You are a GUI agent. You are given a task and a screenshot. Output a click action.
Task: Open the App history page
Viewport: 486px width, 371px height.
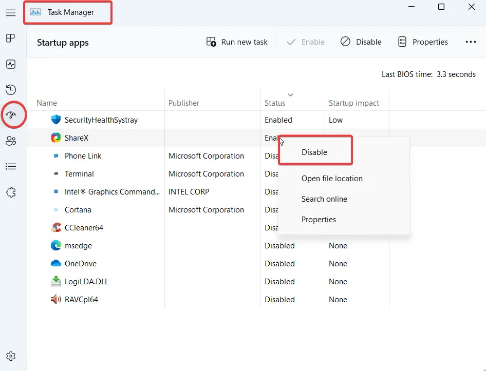[x=11, y=90]
